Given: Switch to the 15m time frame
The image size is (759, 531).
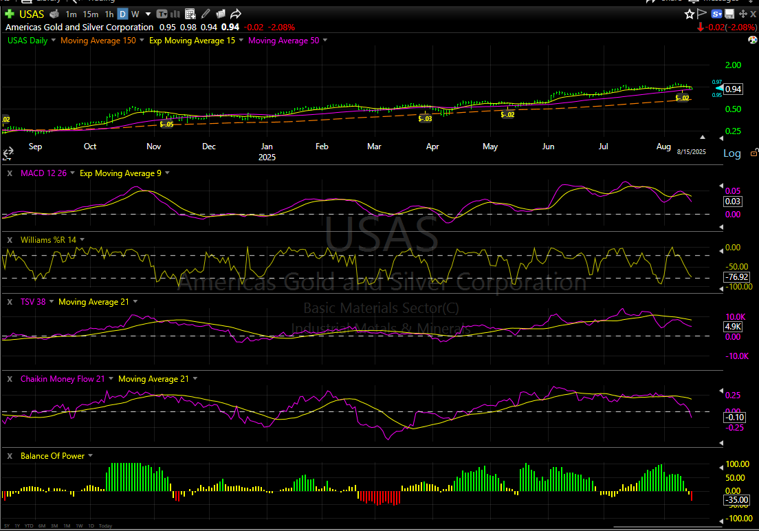Looking at the screenshot, I should (x=90, y=14).
